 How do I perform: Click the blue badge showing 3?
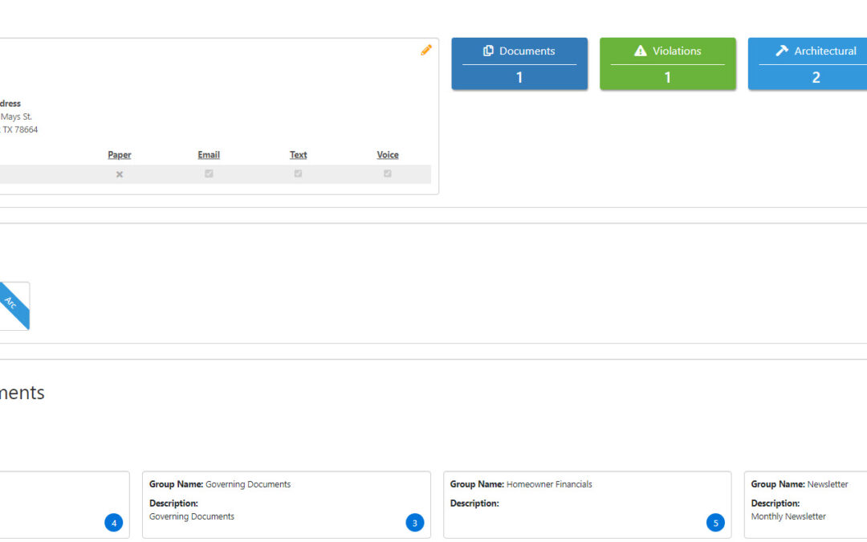tap(414, 524)
